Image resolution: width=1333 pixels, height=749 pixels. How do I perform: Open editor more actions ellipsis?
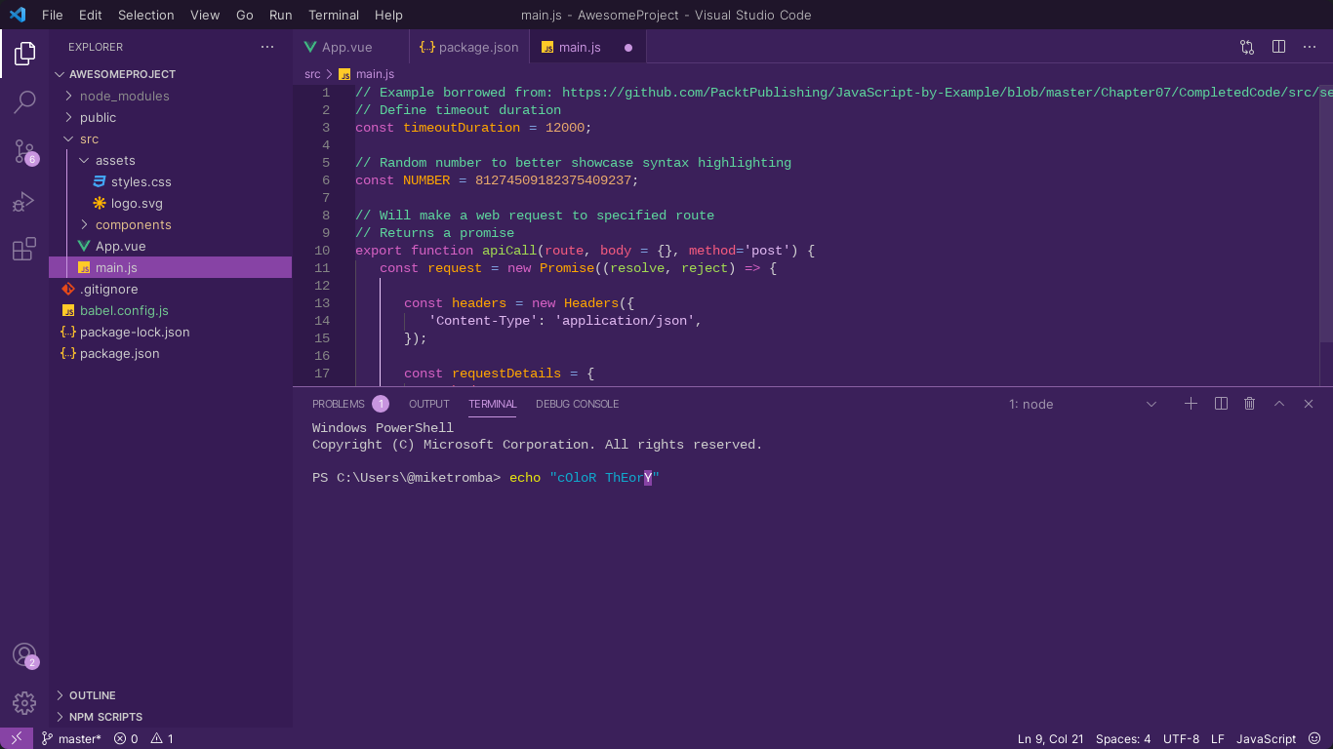coord(1310,47)
